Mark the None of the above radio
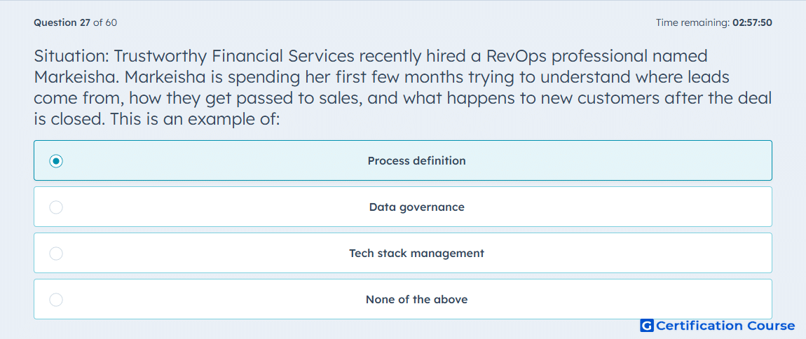806x339 pixels. (56, 300)
